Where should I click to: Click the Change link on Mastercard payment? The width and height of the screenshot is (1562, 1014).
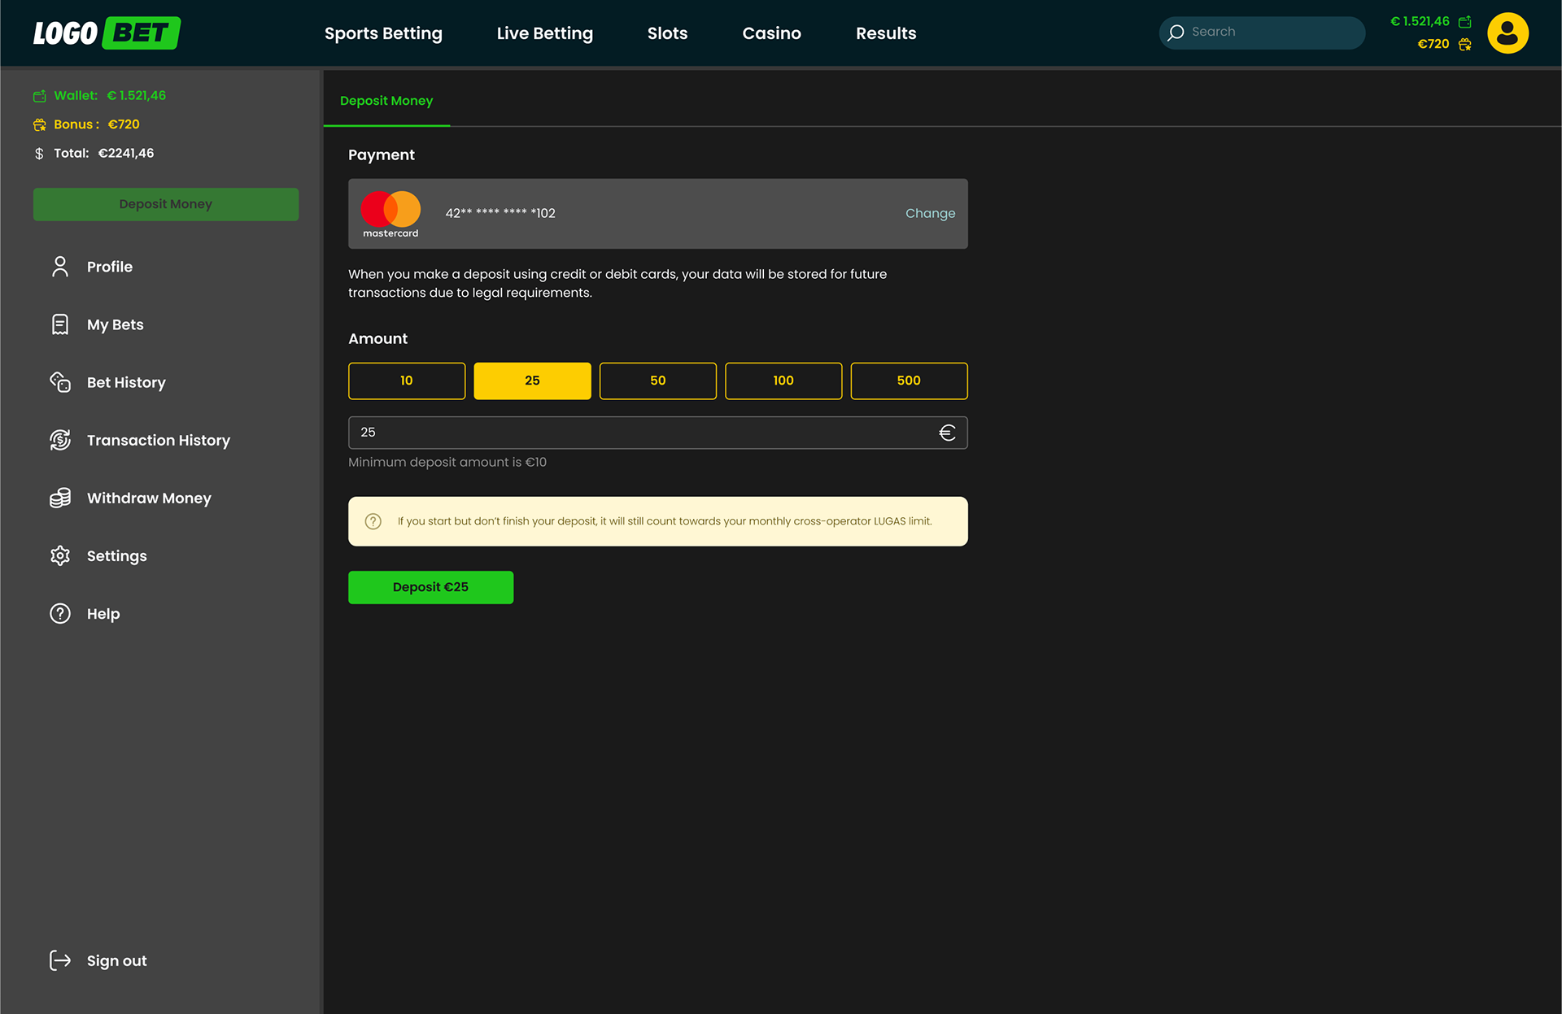pos(930,213)
